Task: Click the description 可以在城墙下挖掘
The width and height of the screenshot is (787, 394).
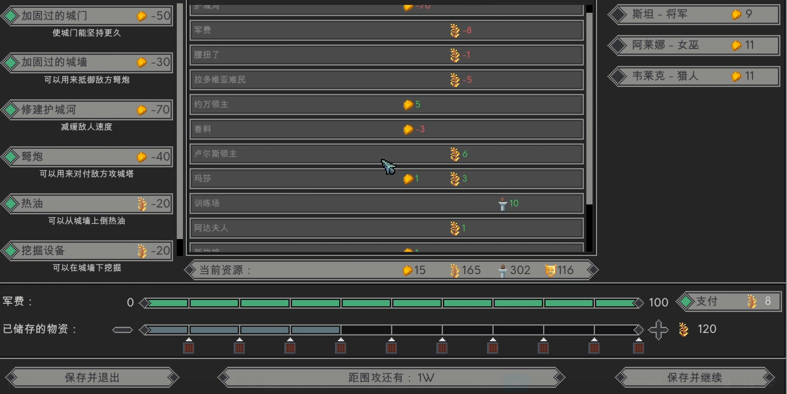Action: coord(87,268)
